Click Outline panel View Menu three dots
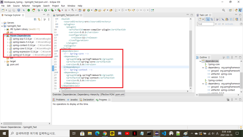Image resolution: width=243 pixels, height=137 pixels. pos(232,57)
